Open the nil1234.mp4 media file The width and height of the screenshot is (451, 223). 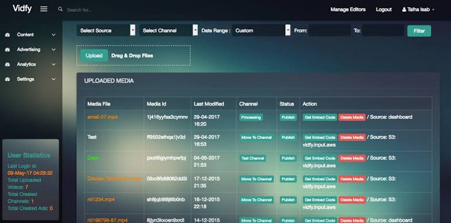[101, 200]
